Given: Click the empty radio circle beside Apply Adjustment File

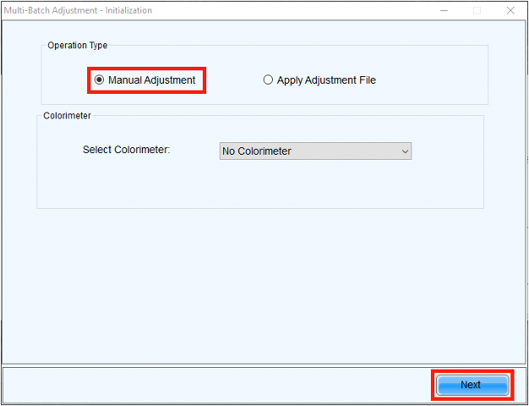Looking at the screenshot, I should point(268,80).
